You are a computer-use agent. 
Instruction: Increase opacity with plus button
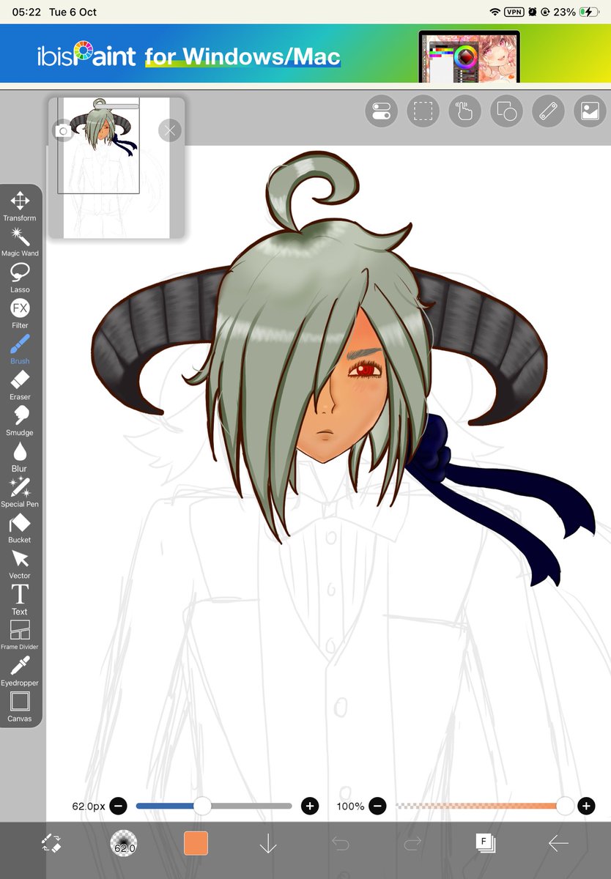tap(586, 806)
